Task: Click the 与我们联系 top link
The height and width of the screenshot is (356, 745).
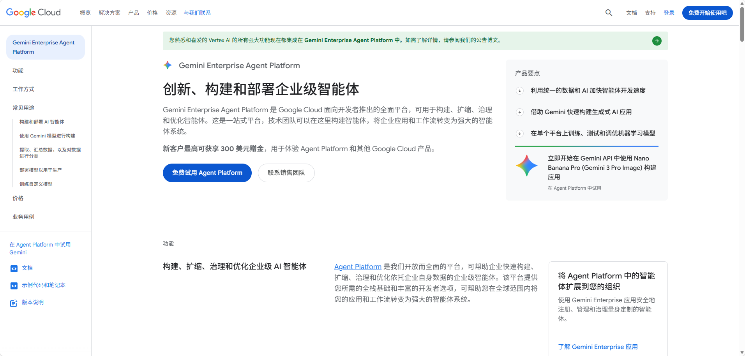Action: click(197, 13)
